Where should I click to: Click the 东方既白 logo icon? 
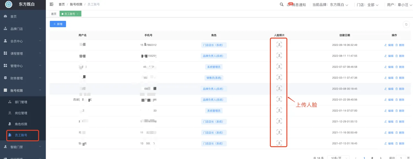9,4
